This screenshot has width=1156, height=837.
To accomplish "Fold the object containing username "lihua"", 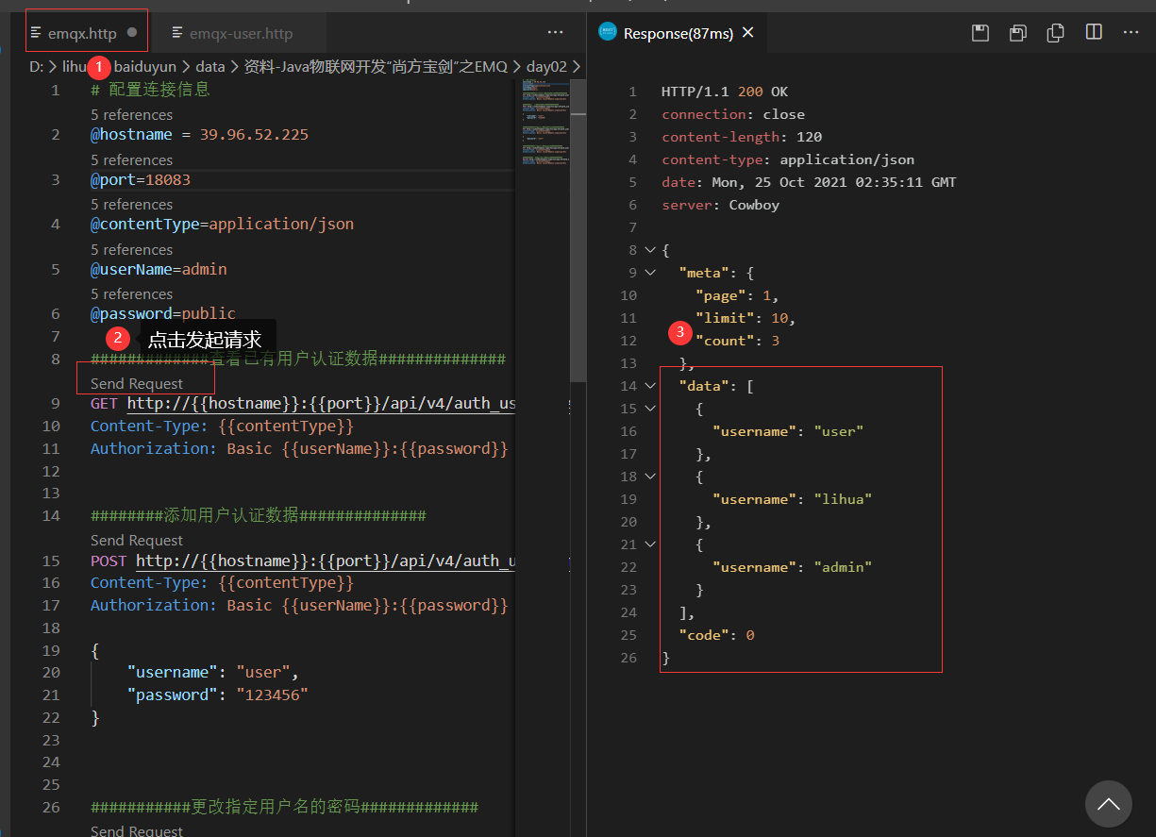I will tap(649, 477).
